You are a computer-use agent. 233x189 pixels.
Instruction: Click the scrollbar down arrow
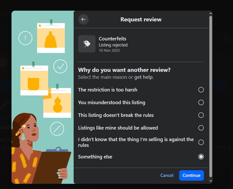pyautogui.click(x=211, y=181)
